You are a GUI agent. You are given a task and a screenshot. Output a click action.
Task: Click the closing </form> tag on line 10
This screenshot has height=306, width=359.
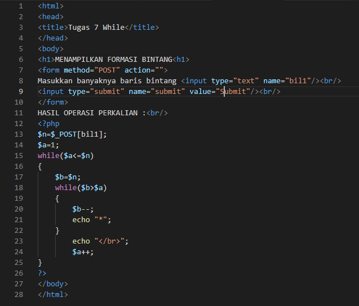(53, 102)
